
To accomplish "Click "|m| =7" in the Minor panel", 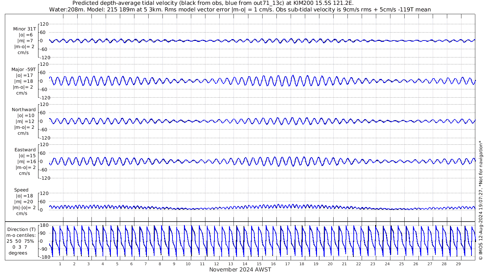I will (26, 41).
